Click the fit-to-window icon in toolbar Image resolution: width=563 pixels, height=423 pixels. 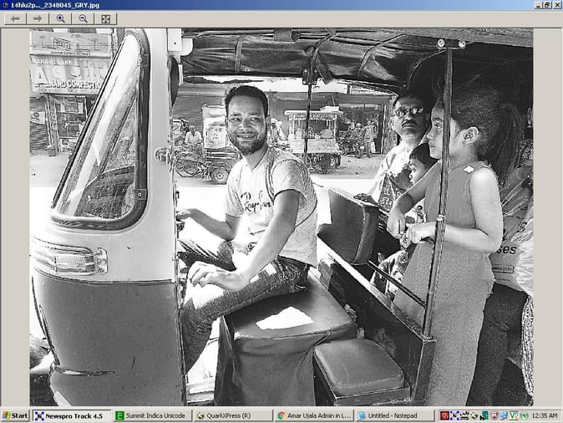tap(105, 18)
